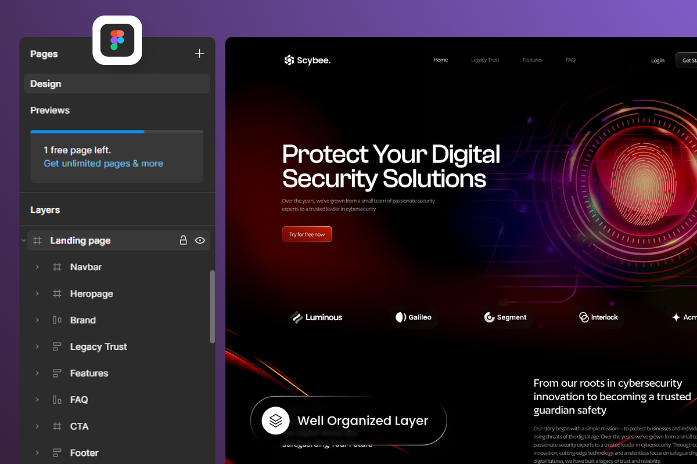Open Home in the site navbar
Image resolution: width=697 pixels, height=464 pixels.
tap(441, 60)
